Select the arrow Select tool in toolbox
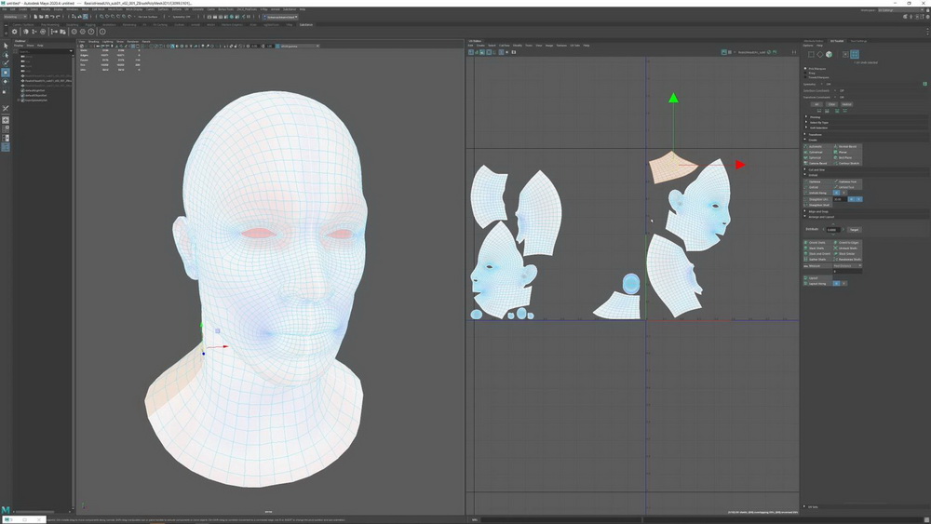This screenshot has height=524, width=931. [x=6, y=46]
